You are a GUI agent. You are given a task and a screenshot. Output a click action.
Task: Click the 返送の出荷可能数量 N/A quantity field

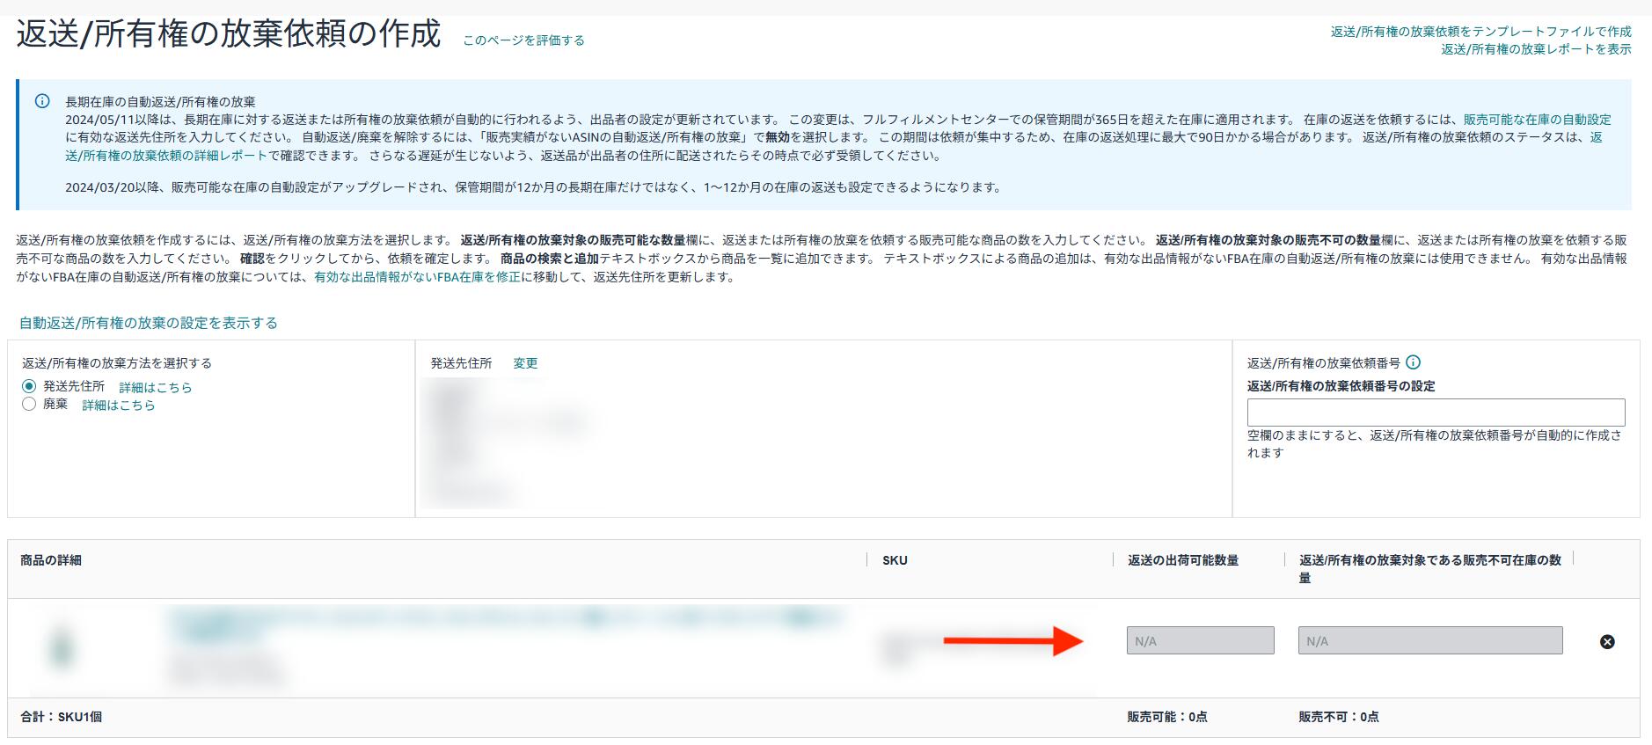(x=1200, y=641)
